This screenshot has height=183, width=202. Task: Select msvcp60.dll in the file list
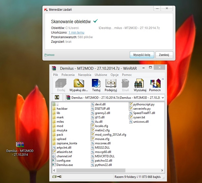point(101,152)
